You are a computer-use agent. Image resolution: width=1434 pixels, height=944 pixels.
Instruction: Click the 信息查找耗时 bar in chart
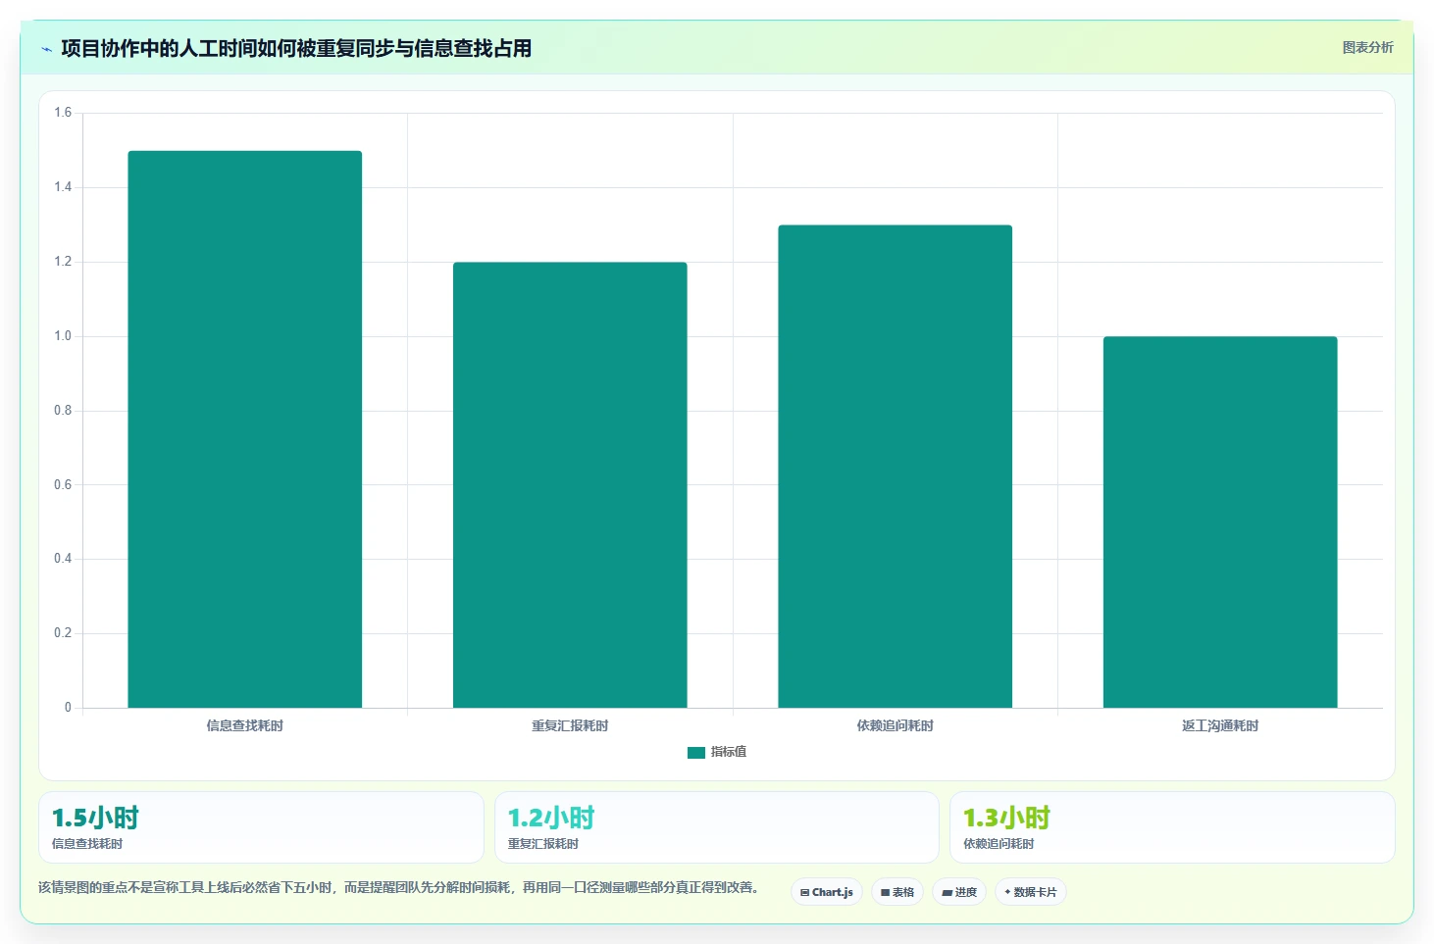245,429
